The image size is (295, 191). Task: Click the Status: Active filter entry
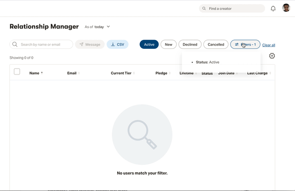[207, 62]
